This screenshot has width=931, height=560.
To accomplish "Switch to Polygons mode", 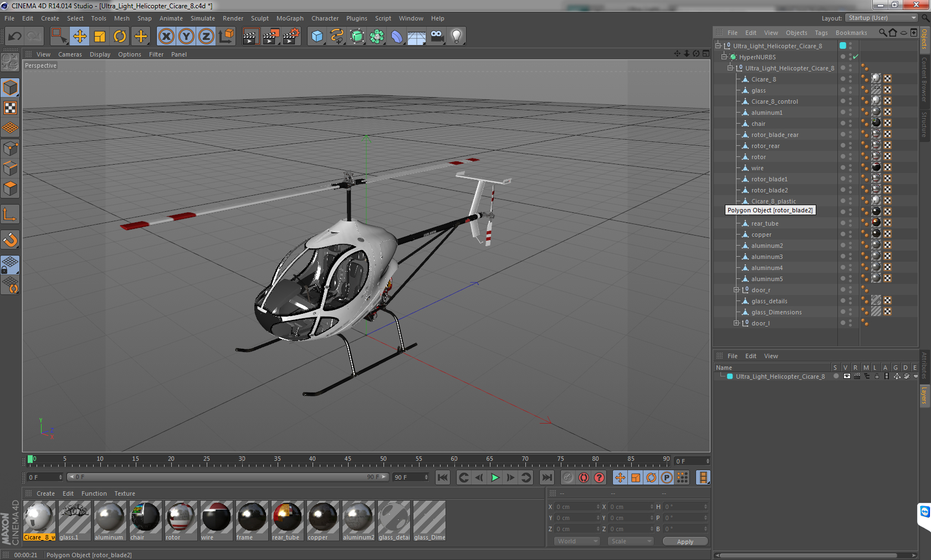I will click(x=11, y=189).
